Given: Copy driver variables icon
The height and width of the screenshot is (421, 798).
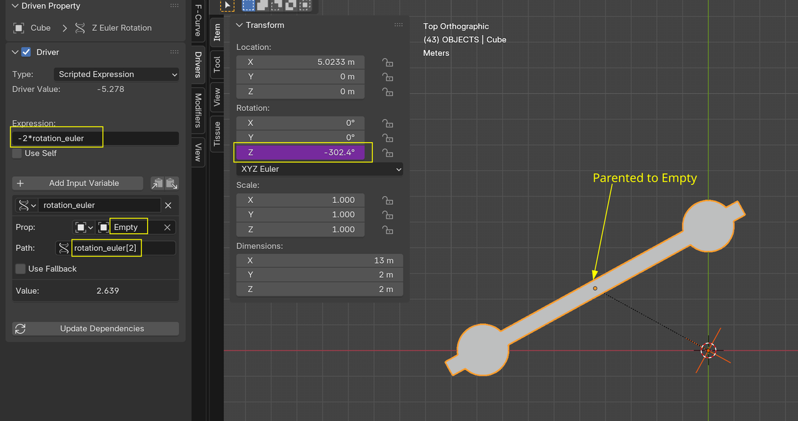Looking at the screenshot, I should pos(157,183).
